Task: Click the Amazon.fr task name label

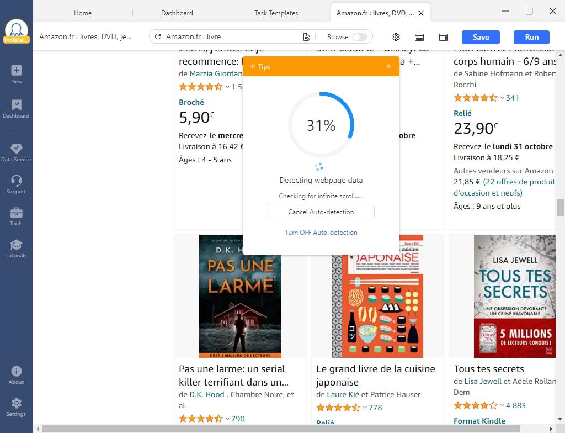Action: pyautogui.click(x=86, y=37)
